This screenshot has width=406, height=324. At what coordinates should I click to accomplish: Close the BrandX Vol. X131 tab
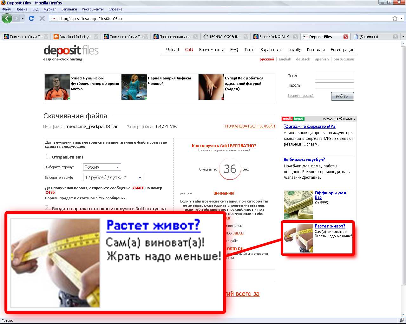pos(296,37)
